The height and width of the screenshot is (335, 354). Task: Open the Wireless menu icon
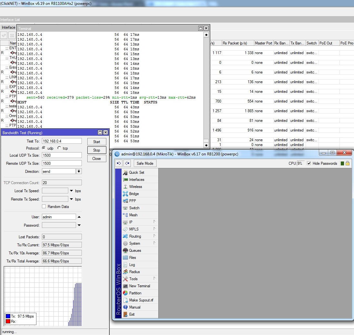125,187
